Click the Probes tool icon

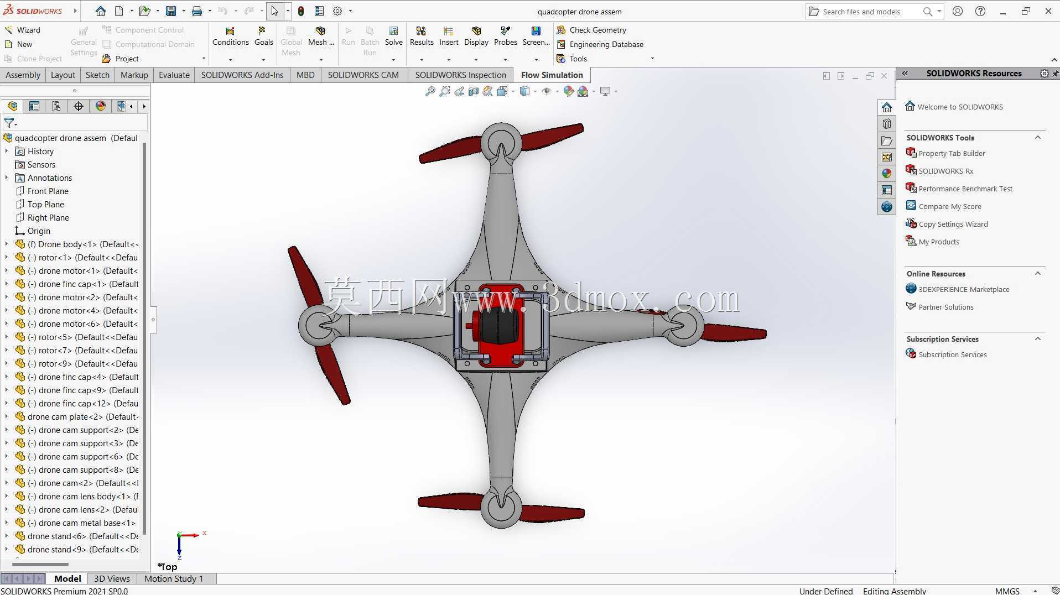505,31
